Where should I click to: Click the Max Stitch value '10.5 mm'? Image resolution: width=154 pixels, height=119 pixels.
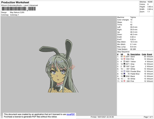pyautogui.click(x=134, y=42)
